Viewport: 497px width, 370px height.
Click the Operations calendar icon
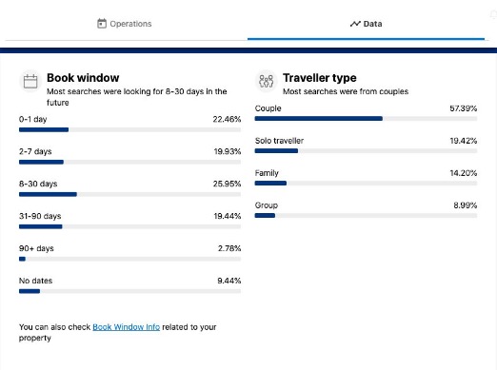102,24
